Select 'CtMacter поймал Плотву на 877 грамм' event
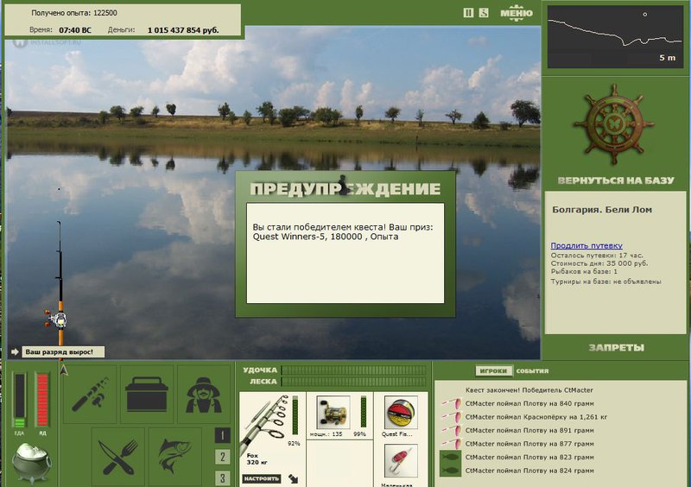Viewport: 691px width, 487px height. tap(529, 443)
